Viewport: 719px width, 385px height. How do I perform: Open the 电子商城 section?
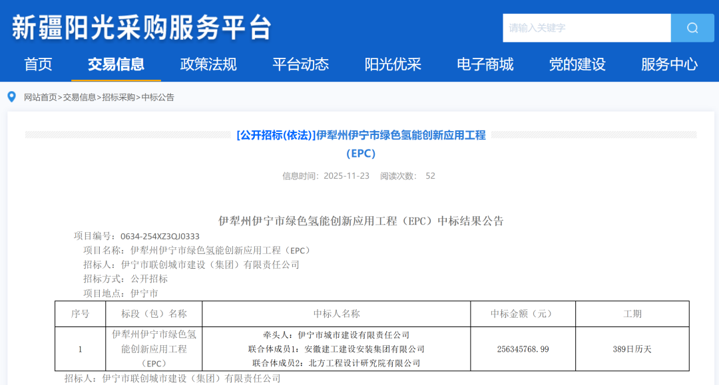484,64
